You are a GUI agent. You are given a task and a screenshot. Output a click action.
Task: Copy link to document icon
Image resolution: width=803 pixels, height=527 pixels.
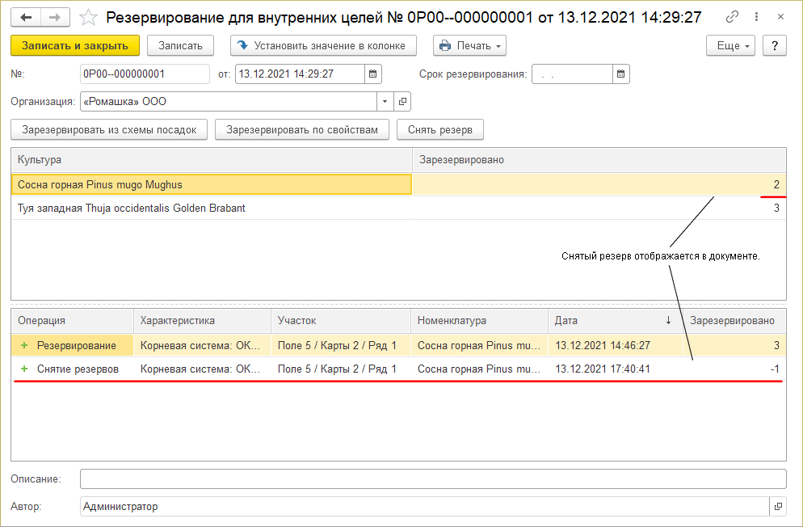click(x=732, y=17)
